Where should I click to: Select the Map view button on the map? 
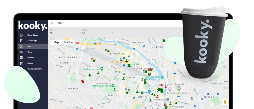coord(56,42)
